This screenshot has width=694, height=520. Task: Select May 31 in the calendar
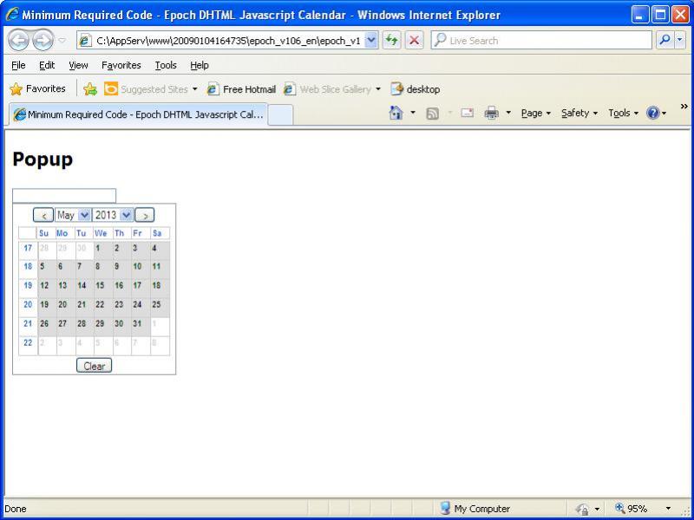(x=141, y=327)
